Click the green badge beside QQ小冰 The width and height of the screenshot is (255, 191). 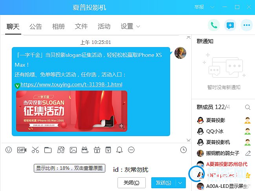248,131
